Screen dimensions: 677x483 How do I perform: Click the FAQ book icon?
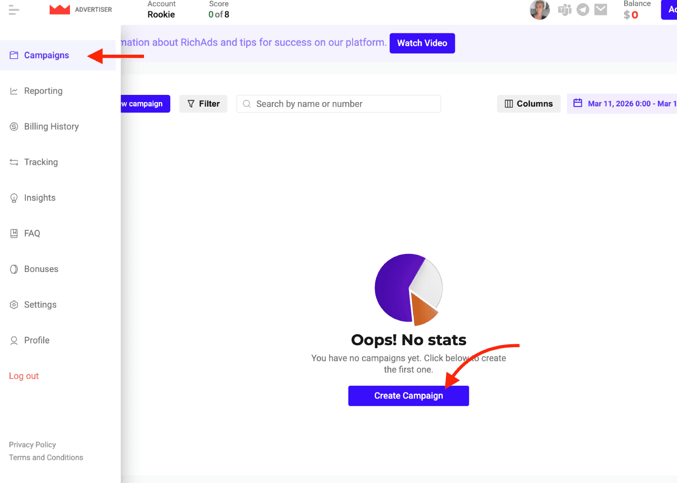point(14,234)
